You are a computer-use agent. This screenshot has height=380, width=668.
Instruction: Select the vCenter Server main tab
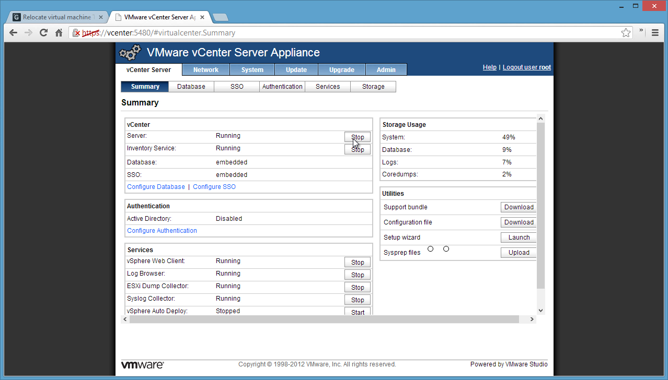pyautogui.click(x=148, y=69)
